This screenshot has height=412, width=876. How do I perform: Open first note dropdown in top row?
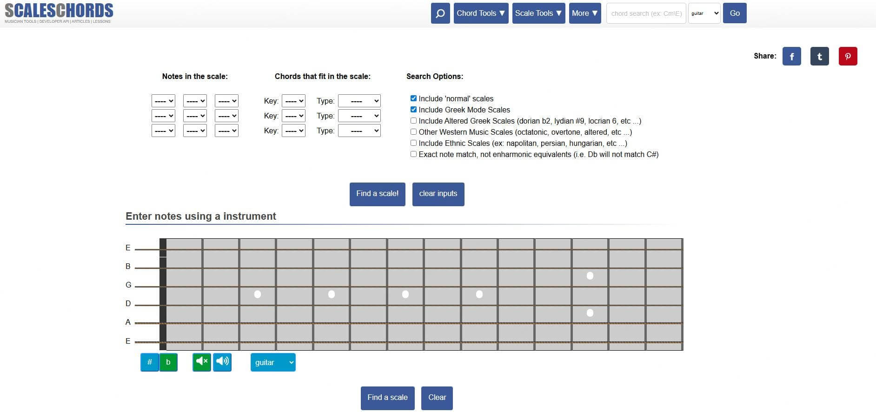pos(163,101)
